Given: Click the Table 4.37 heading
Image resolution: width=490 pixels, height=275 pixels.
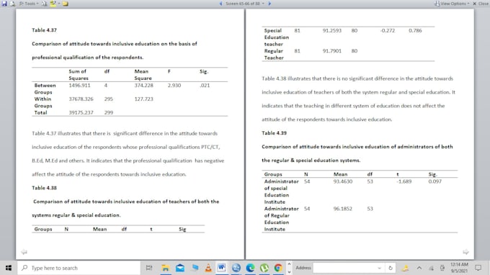Looking at the screenshot, I should [44, 30].
